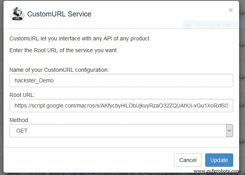Expand Method list via its arrow
The image size is (245, 175).
(x=229, y=131)
